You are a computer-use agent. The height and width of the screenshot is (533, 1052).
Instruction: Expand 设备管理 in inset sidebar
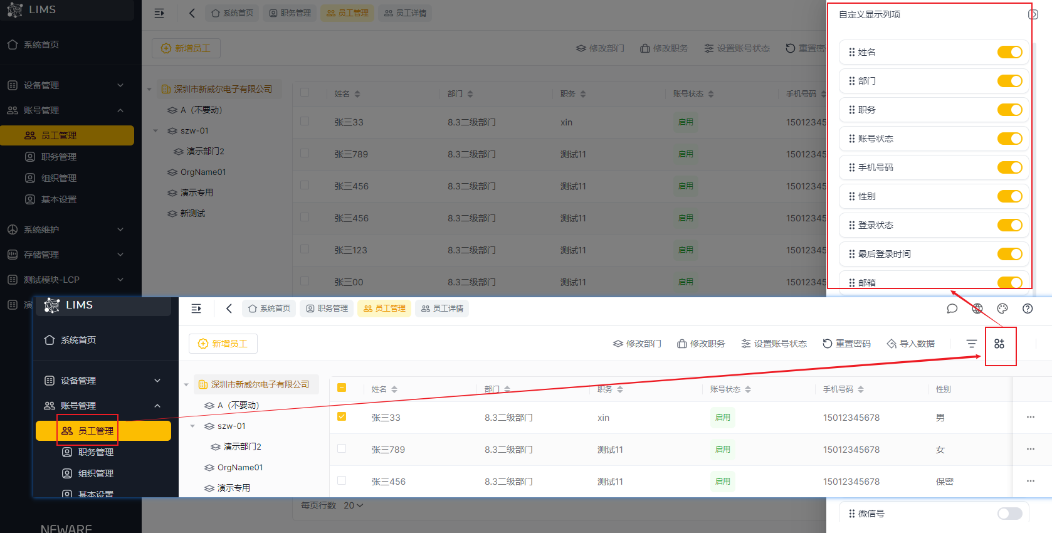coord(103,381)
